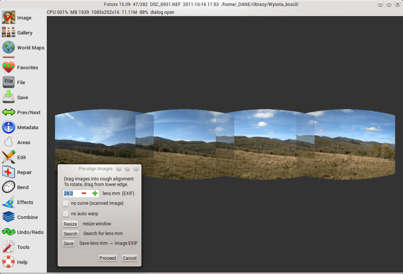The image size is (403, 274).
Task: Open the Repair red-cross icon
Action: (x=9, y=172)
